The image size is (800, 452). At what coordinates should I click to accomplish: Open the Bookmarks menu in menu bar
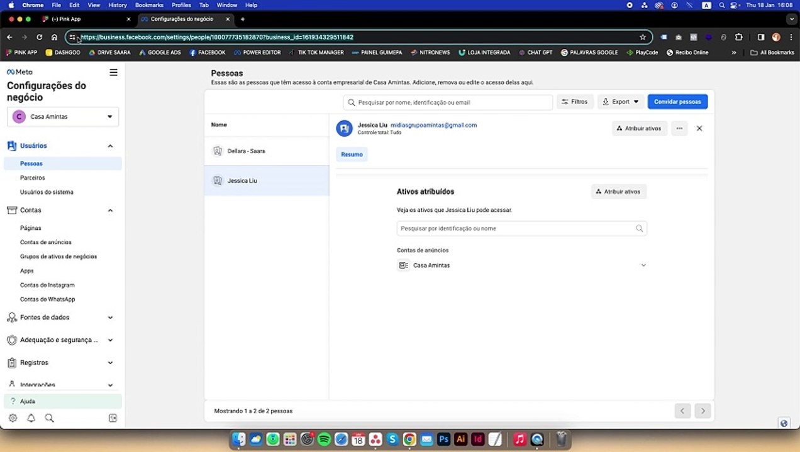coord(149,5)
